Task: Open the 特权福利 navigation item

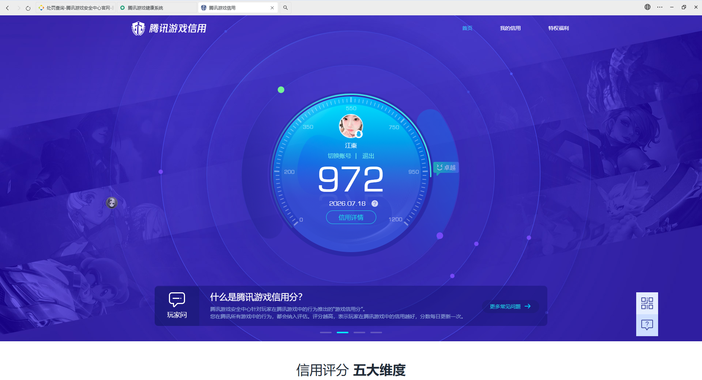Action: (558, 28)
